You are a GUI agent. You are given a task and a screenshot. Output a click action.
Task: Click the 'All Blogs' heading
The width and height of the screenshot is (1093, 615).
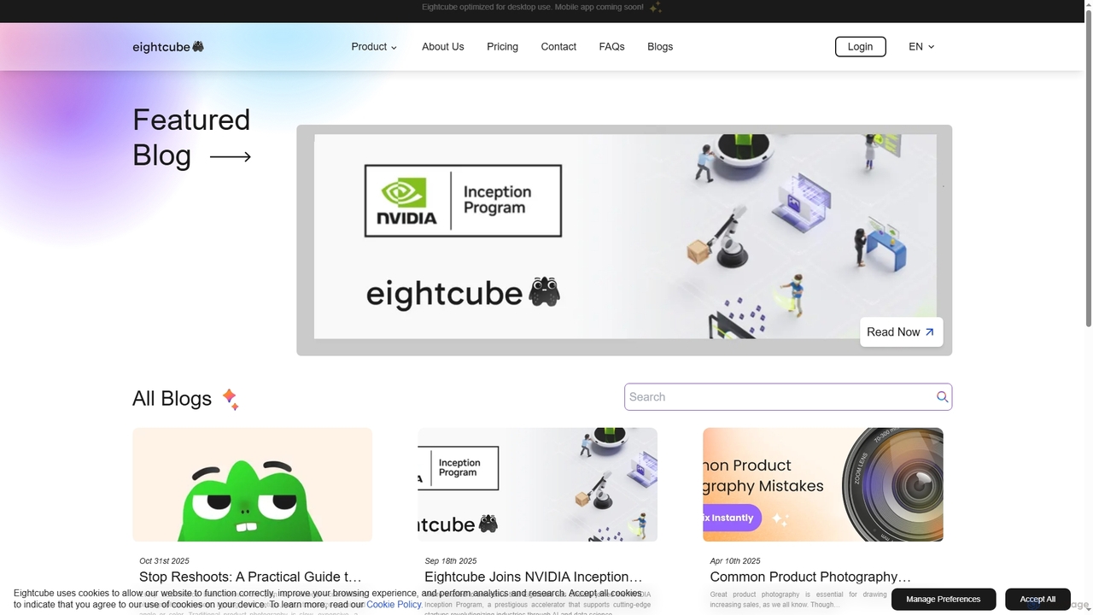coord(172,398)
